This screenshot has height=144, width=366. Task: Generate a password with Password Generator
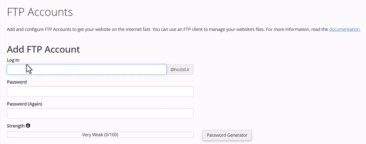(x=227, y=135)
